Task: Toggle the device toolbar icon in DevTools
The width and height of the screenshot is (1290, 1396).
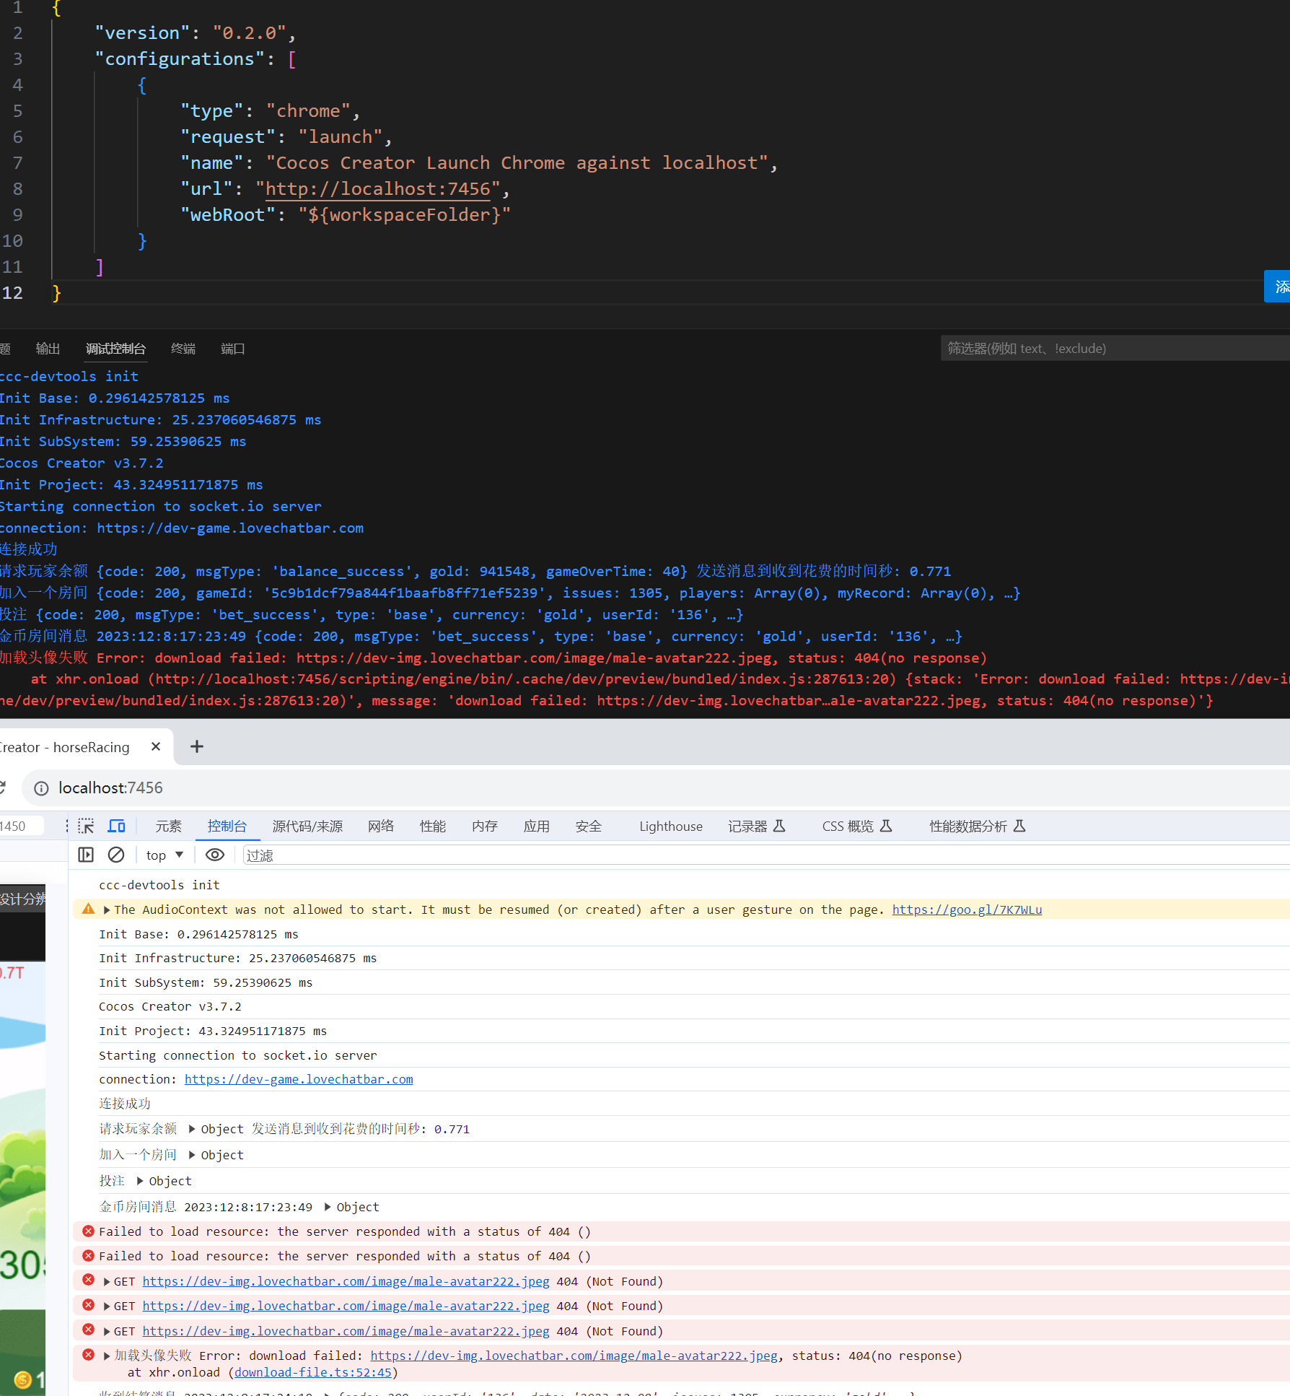Action: [x=116, y=826]
